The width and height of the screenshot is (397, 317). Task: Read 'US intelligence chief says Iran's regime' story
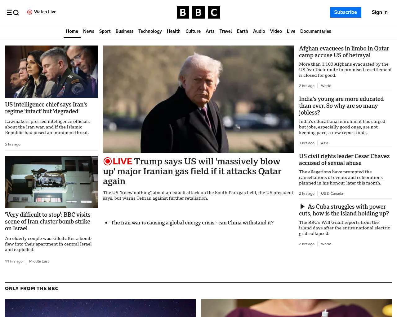coord(46,108)
